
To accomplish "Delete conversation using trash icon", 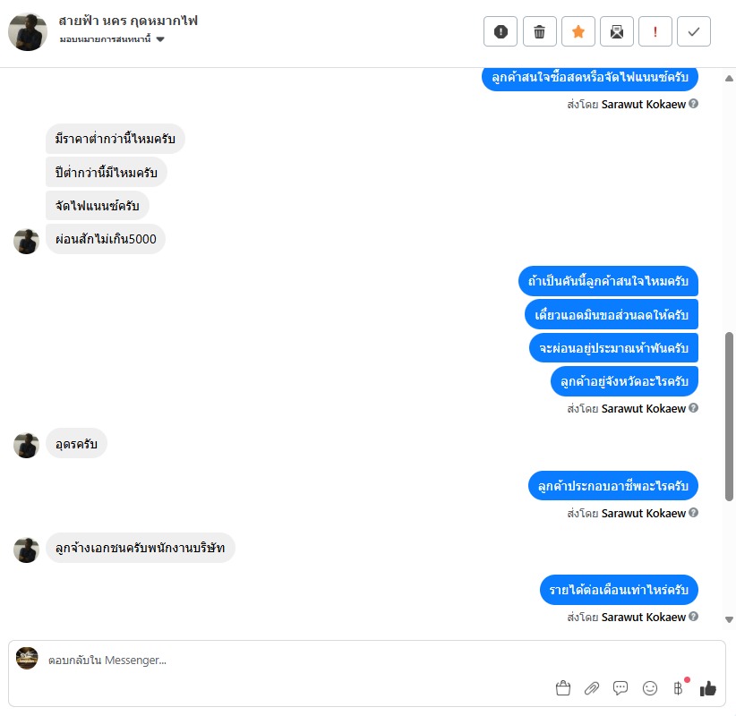I will click(x=539, y=31).
